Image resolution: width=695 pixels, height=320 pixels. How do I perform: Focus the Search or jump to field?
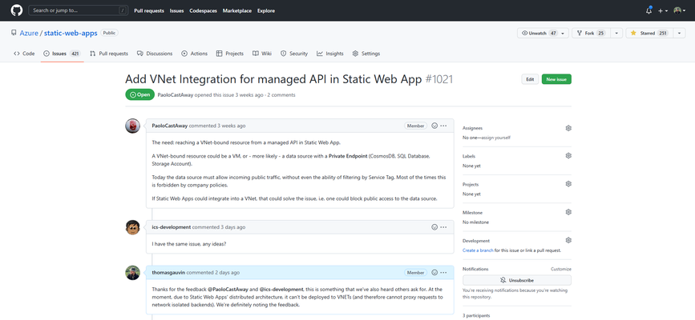pyautogui.click(x=78, y=10)
